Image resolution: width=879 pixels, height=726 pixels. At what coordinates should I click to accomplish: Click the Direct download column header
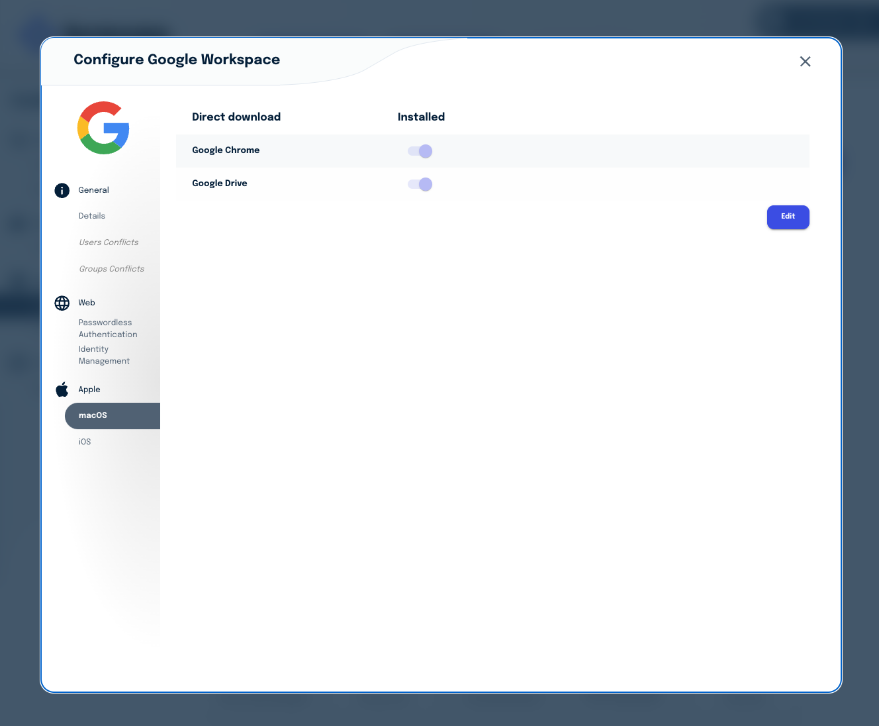[x=236, y=117]
